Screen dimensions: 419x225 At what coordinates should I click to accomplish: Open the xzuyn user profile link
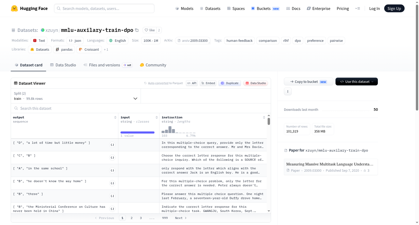coord(52,30)
